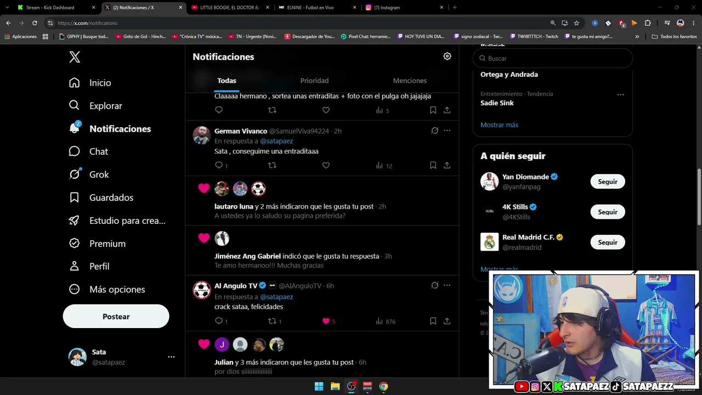Go back in Chrome
Image resolution: width=702 pixels, height=395 pixels.
[8, 23]
